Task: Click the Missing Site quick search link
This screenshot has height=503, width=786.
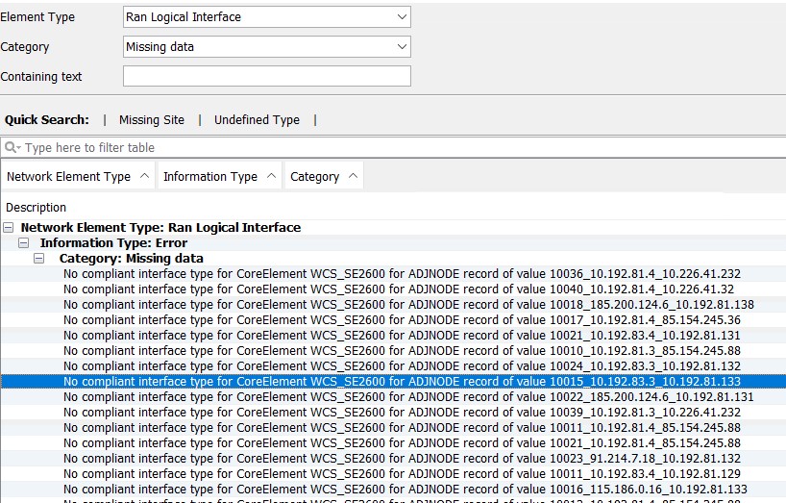Action: tap(151, 120)
